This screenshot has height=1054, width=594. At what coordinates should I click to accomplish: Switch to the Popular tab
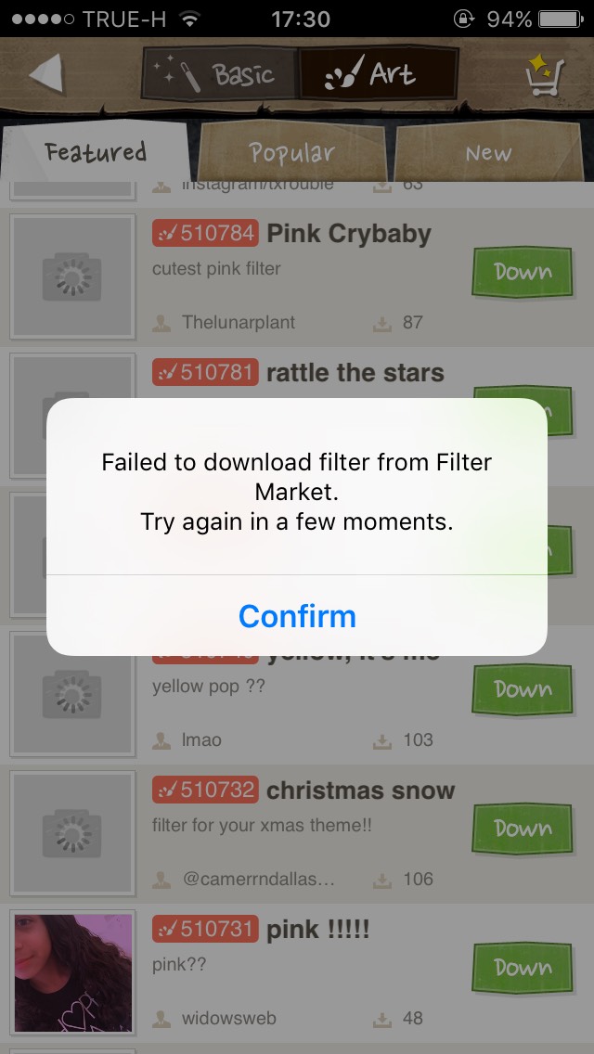(x=292, y=152)
